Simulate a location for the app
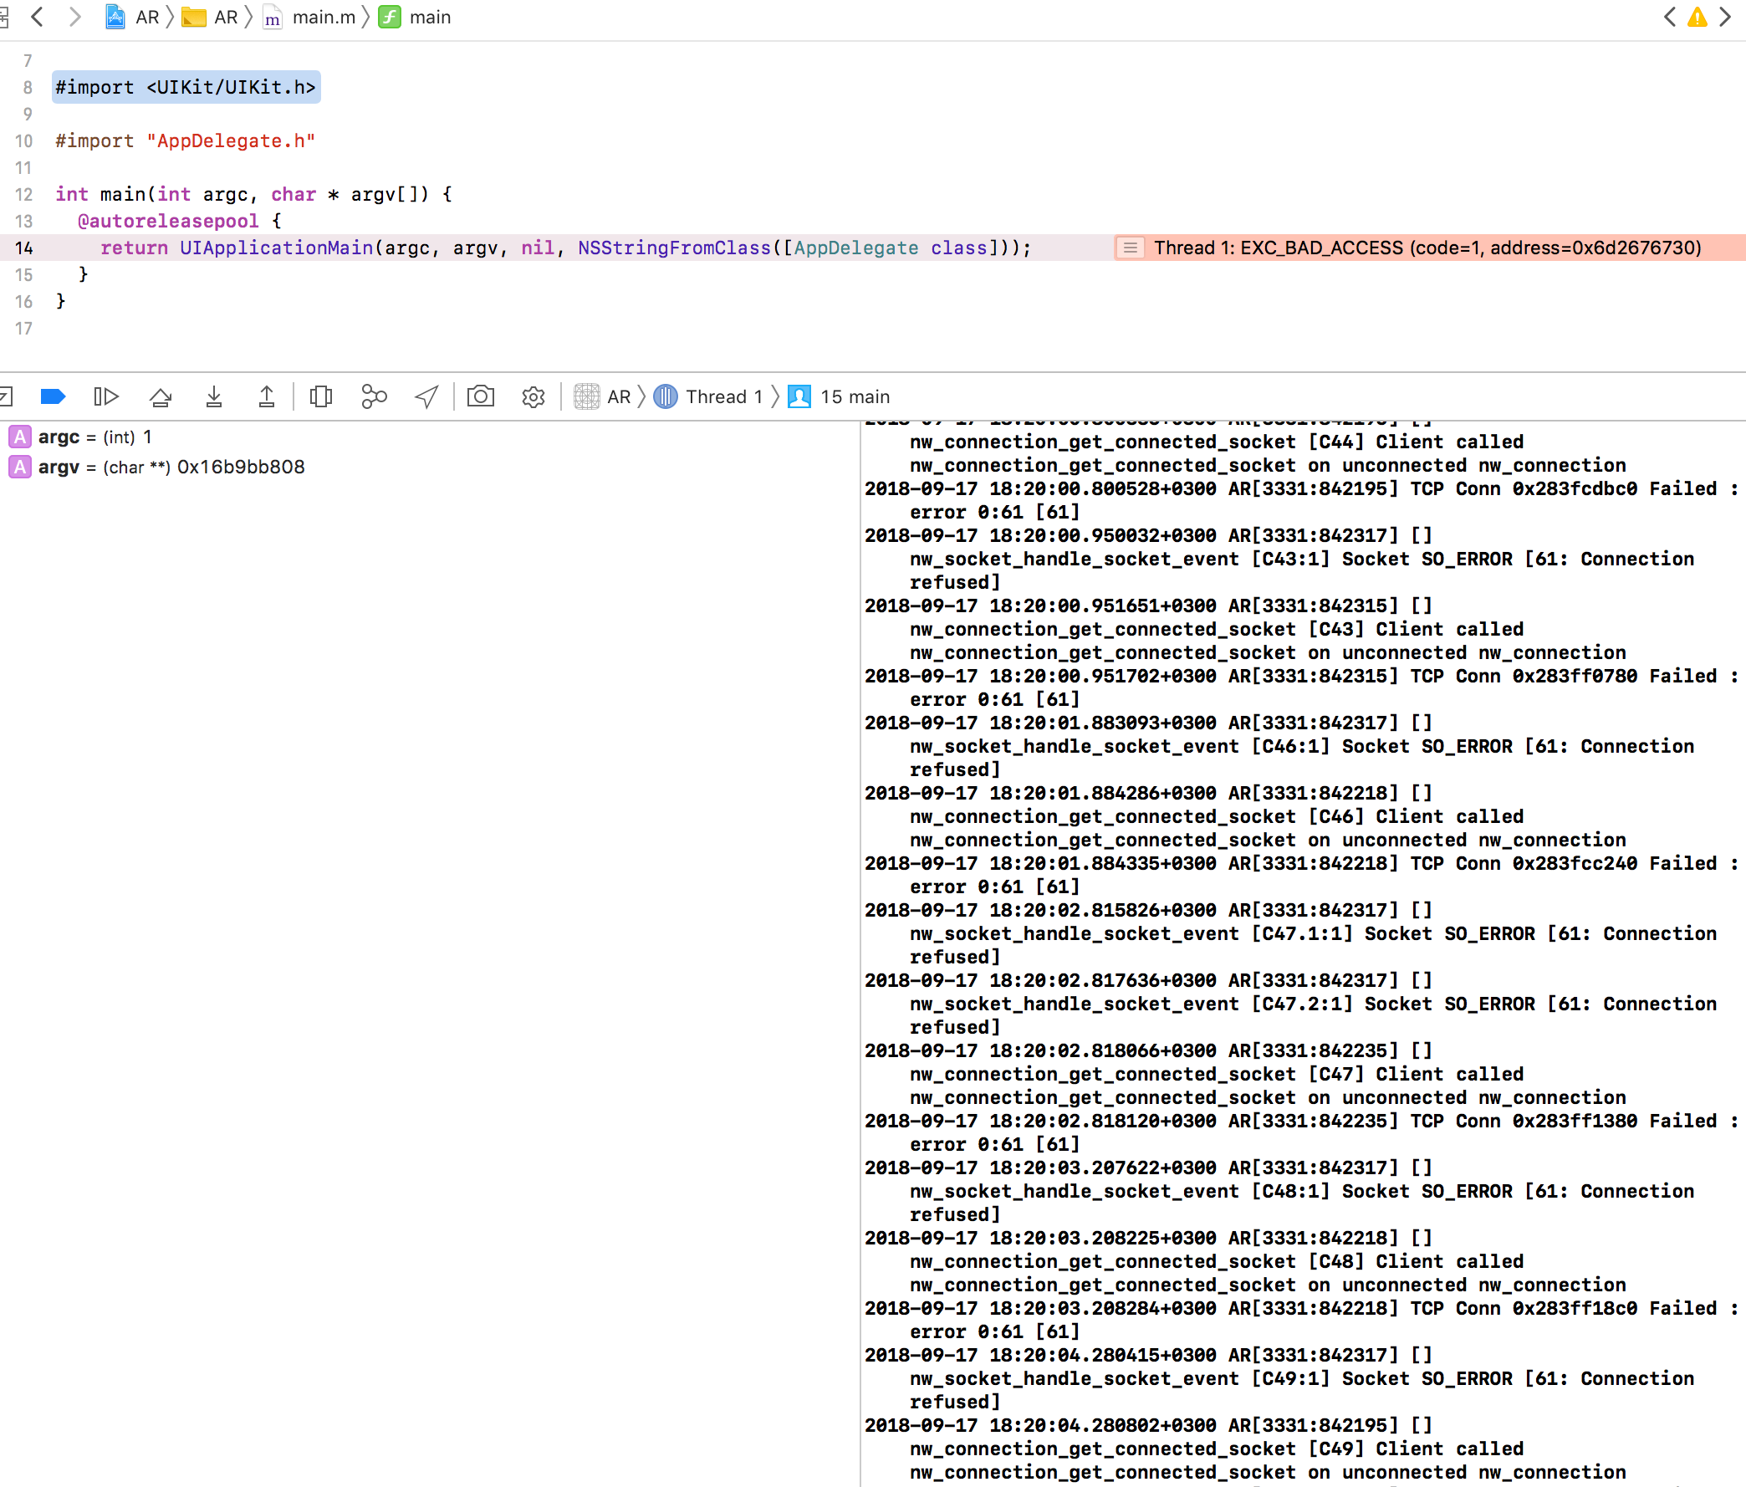This screenshot has width=1746, height=1487. (x=426, y=396)
